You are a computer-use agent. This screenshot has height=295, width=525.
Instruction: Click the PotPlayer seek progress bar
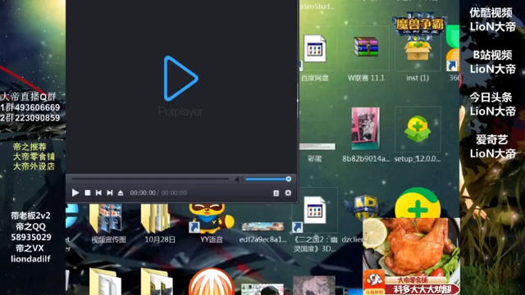(150, 179)
